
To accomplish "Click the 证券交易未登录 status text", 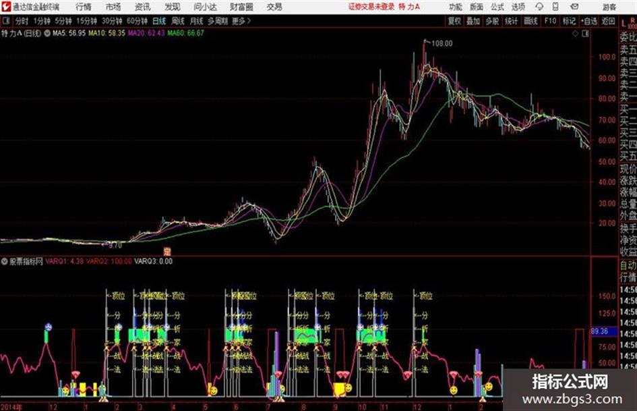I will tap(371, 7).
